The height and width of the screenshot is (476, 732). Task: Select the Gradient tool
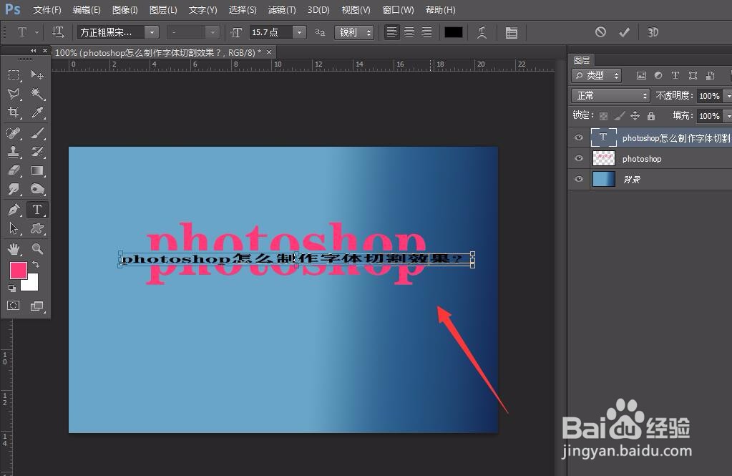pos(37,170)
